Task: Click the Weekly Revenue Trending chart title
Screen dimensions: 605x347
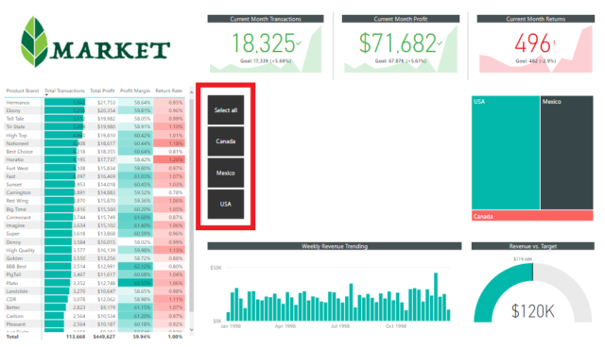Action: coord(335,246)
